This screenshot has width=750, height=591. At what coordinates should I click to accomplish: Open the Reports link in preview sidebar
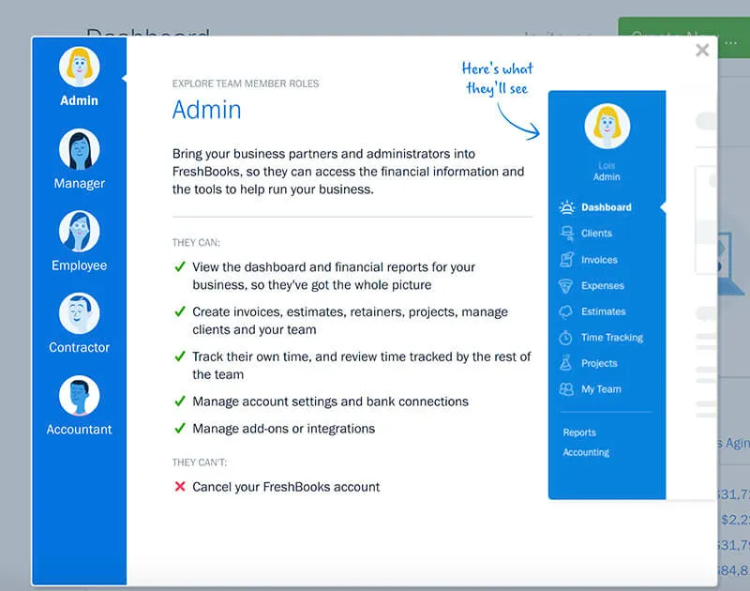[579, 432]
